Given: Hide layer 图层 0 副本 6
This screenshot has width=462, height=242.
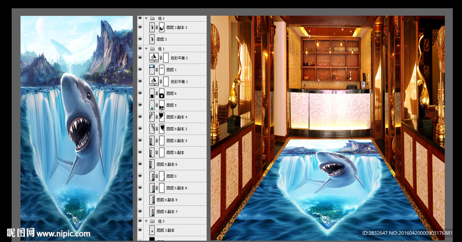Looking at the screenshot, I should tap(140, 164).
